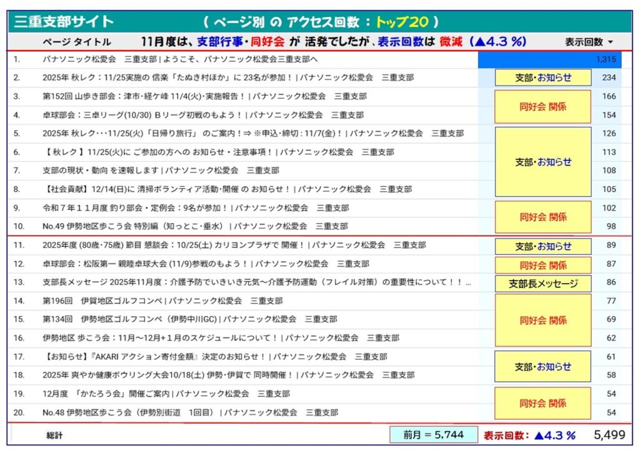Screen dimensions: 640x453
Task: Select the 12月度「かたろう会」開催ご案内 row
Action: click(x=166, y=394)
